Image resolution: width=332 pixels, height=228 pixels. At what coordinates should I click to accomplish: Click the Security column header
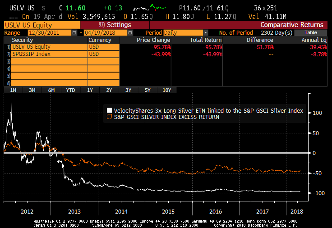[22, 40]
